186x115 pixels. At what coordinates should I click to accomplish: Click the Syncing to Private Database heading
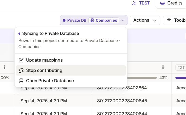(x=51, y=33)
